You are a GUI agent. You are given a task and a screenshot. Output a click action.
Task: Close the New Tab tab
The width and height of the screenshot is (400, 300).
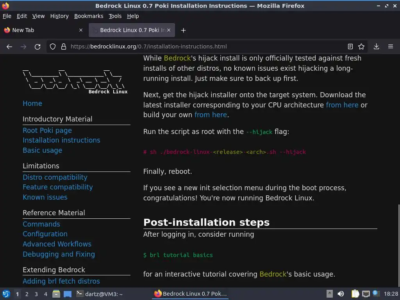[x=81, y=30]
